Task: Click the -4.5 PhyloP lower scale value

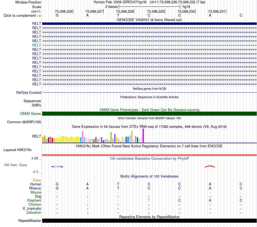Action: 35,172
